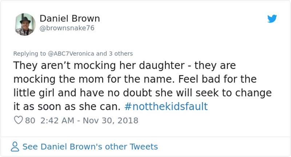Image resolution: width=291 pixels, height=157 pixels.
Task: Click the person silhouette icon near the footer
Action: [x=15, y=147]
